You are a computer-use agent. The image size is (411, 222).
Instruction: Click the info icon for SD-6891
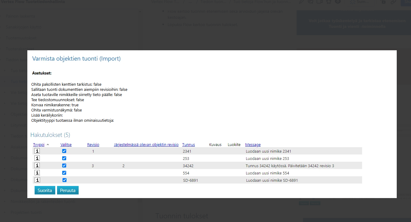(37, 180)
